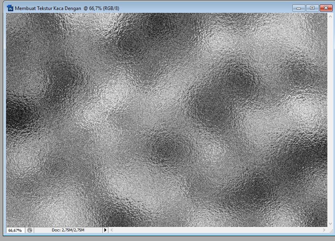Image resolution: width=335 pixels, height=241 pixels.
Task: Maximize the Membuat Tekstur Kaca document window
Action: coord(312,8)
